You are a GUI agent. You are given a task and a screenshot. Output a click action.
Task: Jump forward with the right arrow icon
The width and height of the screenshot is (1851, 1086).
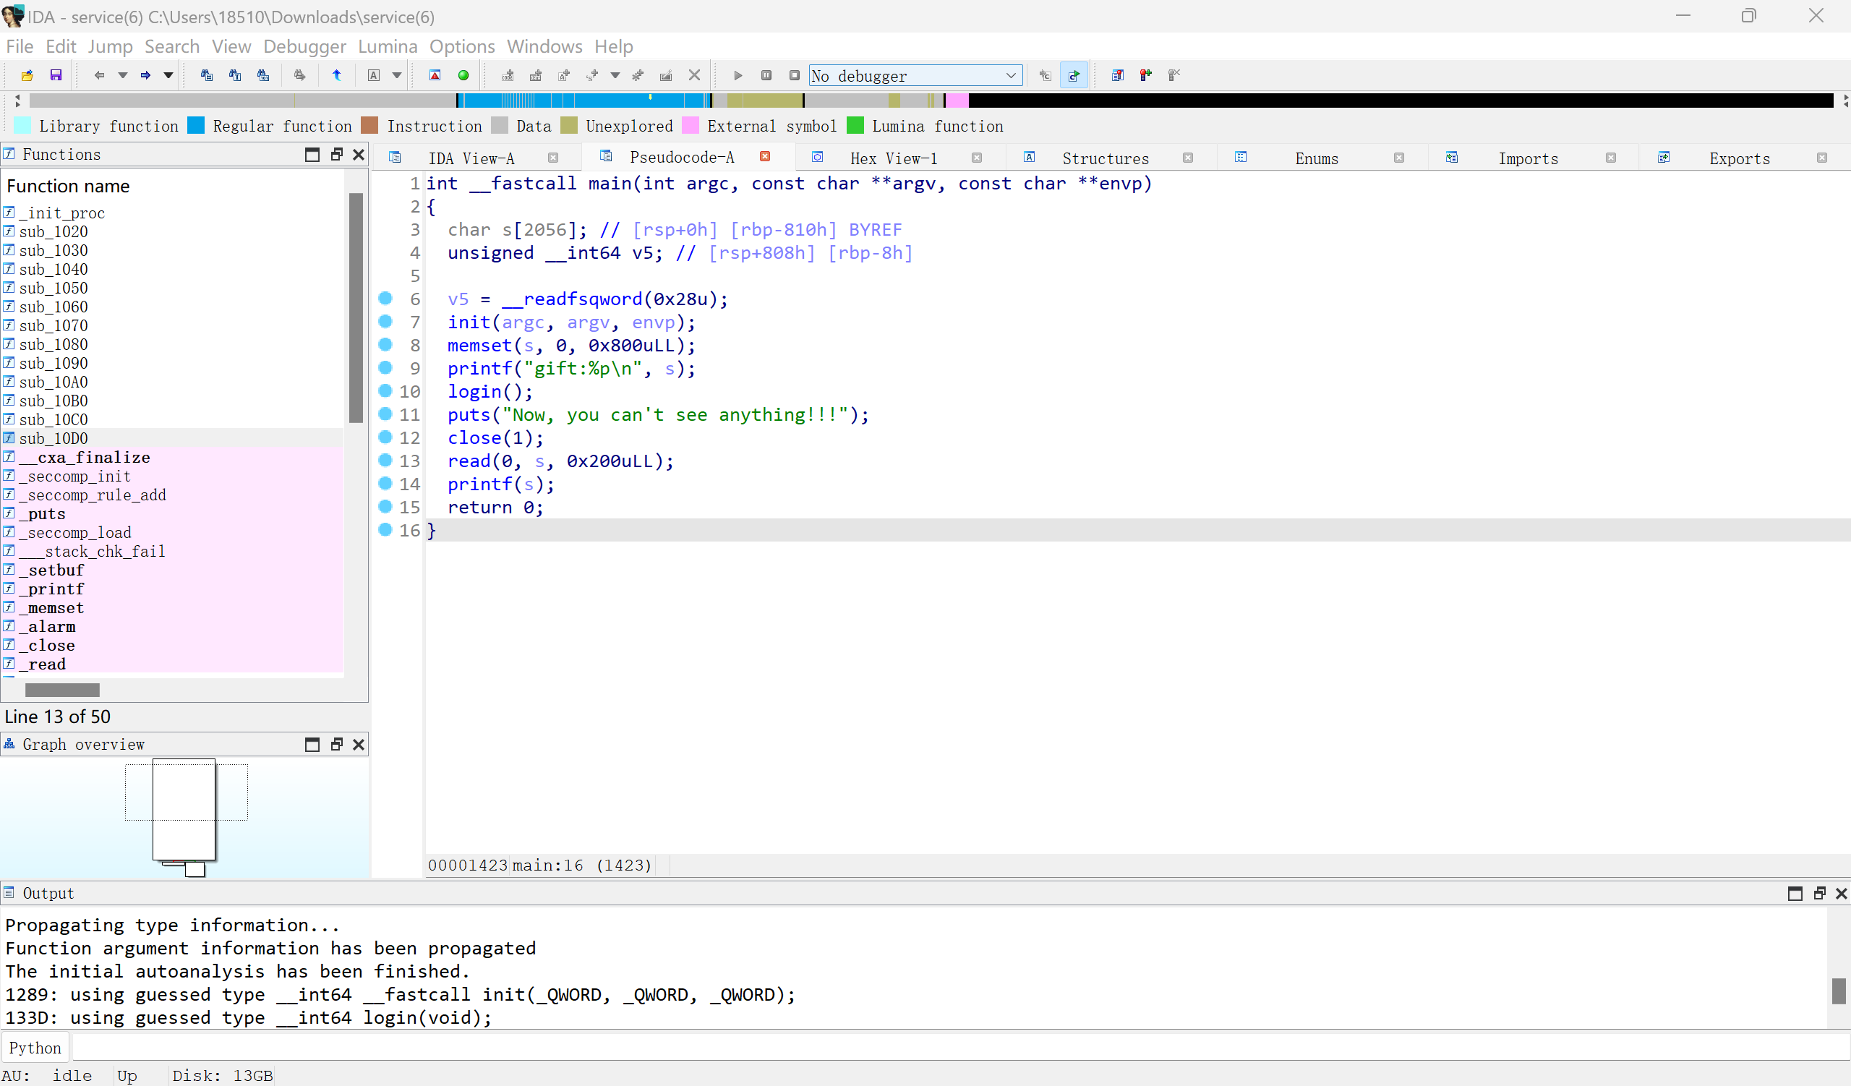point(145,75)
